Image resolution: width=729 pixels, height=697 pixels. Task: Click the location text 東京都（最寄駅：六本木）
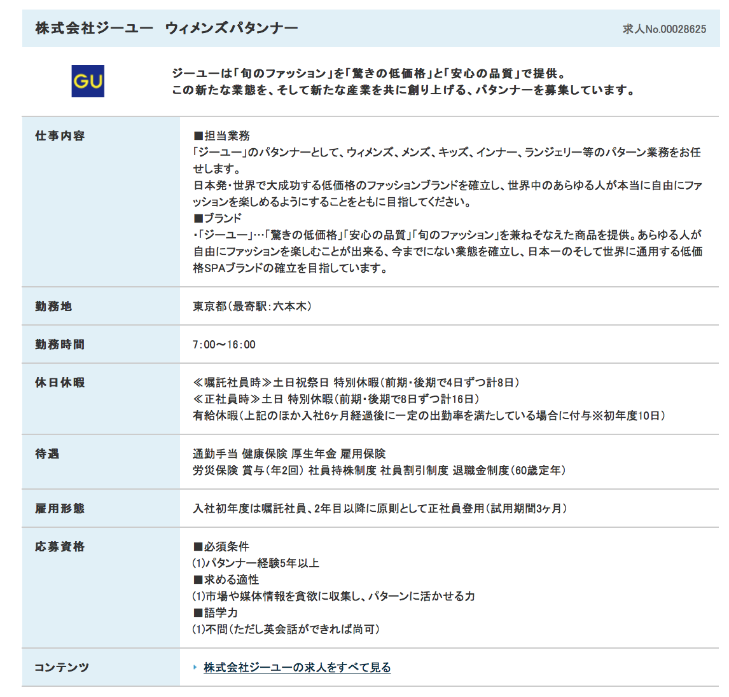click(x=253, y=307)
